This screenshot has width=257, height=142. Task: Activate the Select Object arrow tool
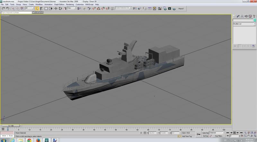tap(37, 9)
